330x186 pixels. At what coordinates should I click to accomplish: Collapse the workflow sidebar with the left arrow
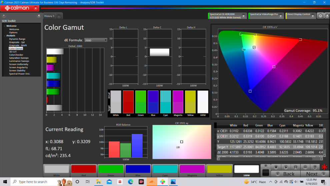[x=39, y=16]
